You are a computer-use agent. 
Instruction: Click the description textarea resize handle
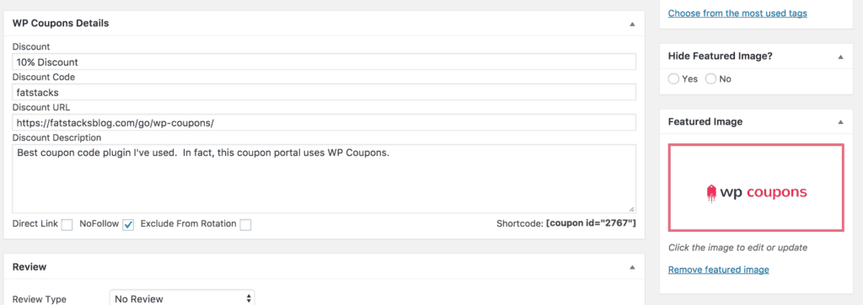coord(631,209)
